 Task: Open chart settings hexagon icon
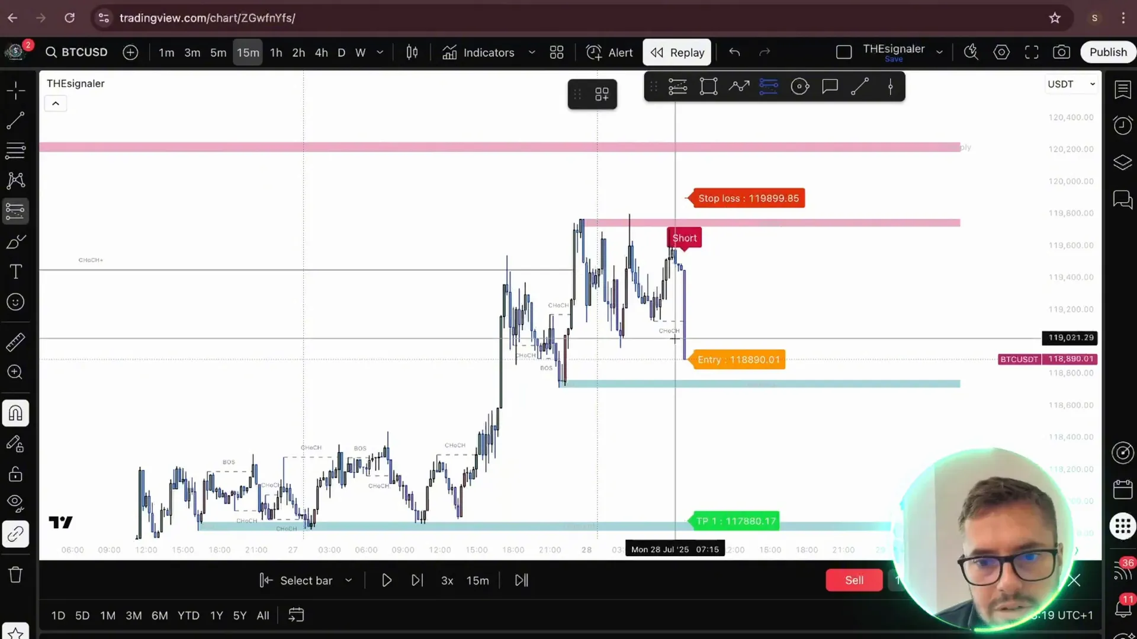pos(1001,53)
